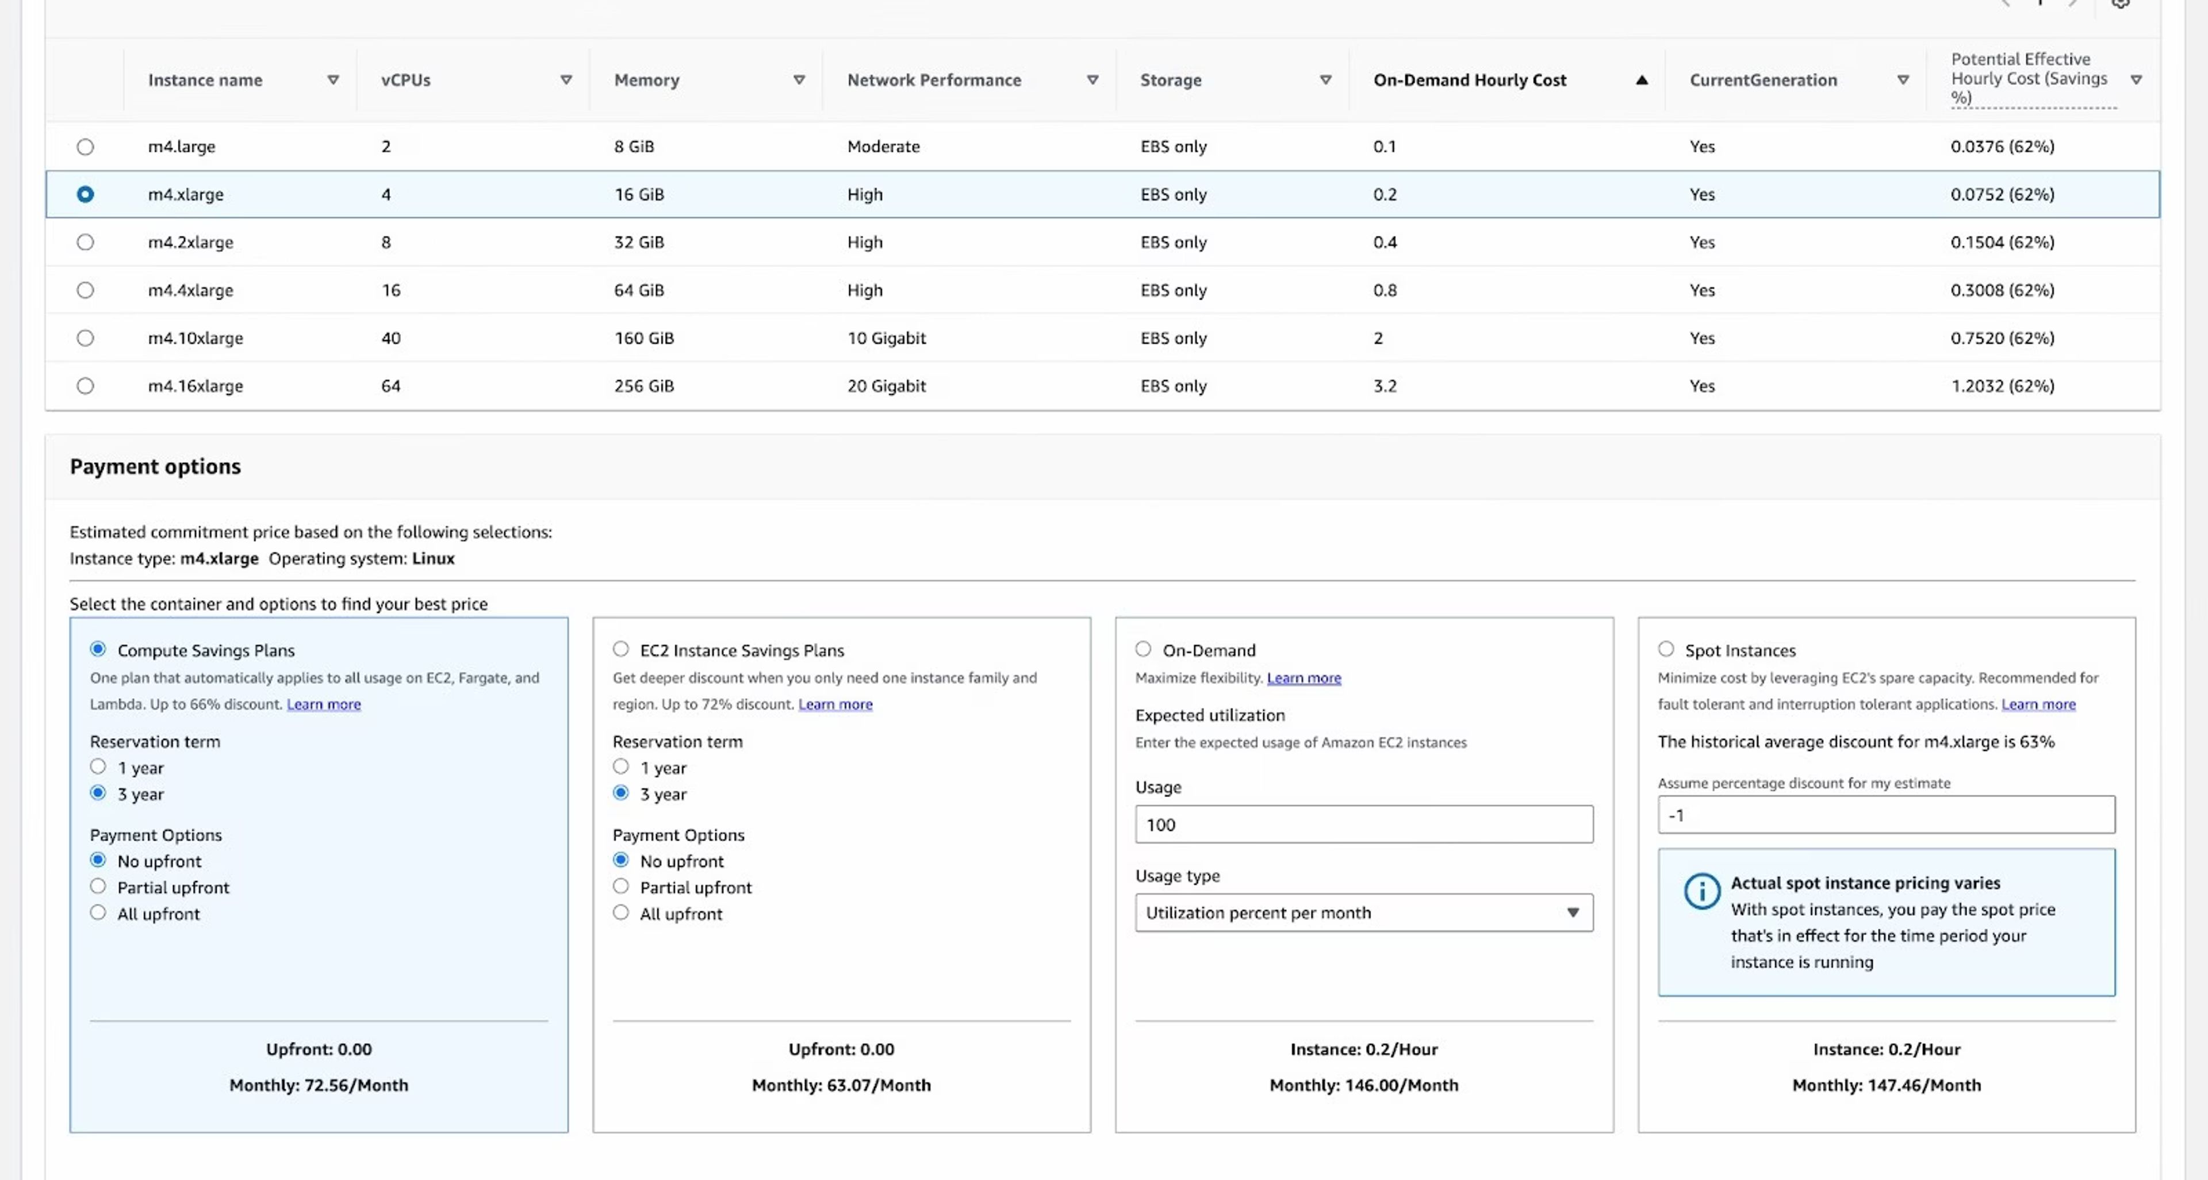Select 1 year term under EC2 Instance Savings Plans

click(x=620, y=766)
